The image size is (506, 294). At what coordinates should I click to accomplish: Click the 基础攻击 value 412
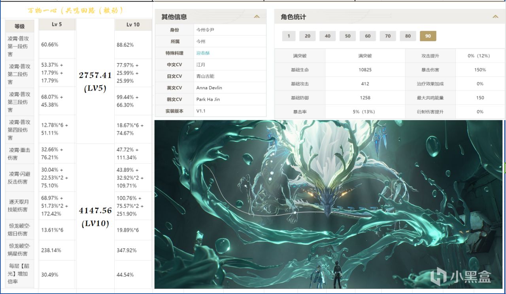[x=365, y=84]
